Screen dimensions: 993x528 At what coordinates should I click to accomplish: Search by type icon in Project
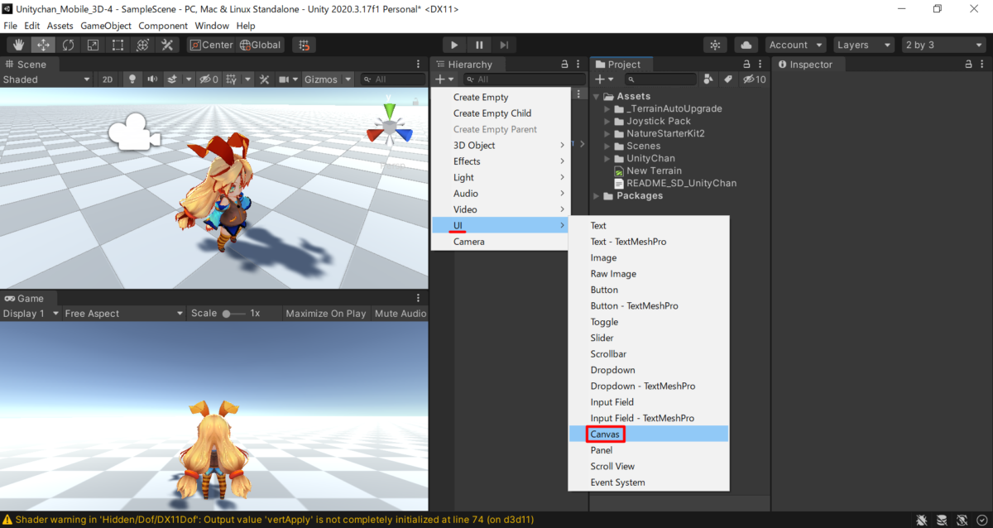coord(708,79)
